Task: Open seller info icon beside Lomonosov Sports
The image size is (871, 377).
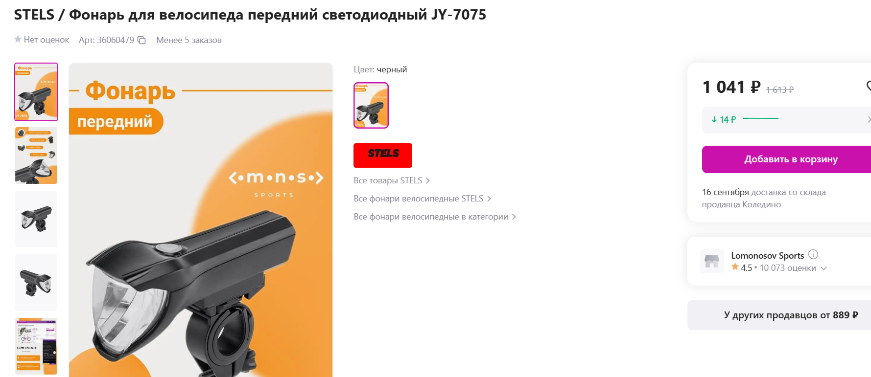Action: tap(813, 254)
